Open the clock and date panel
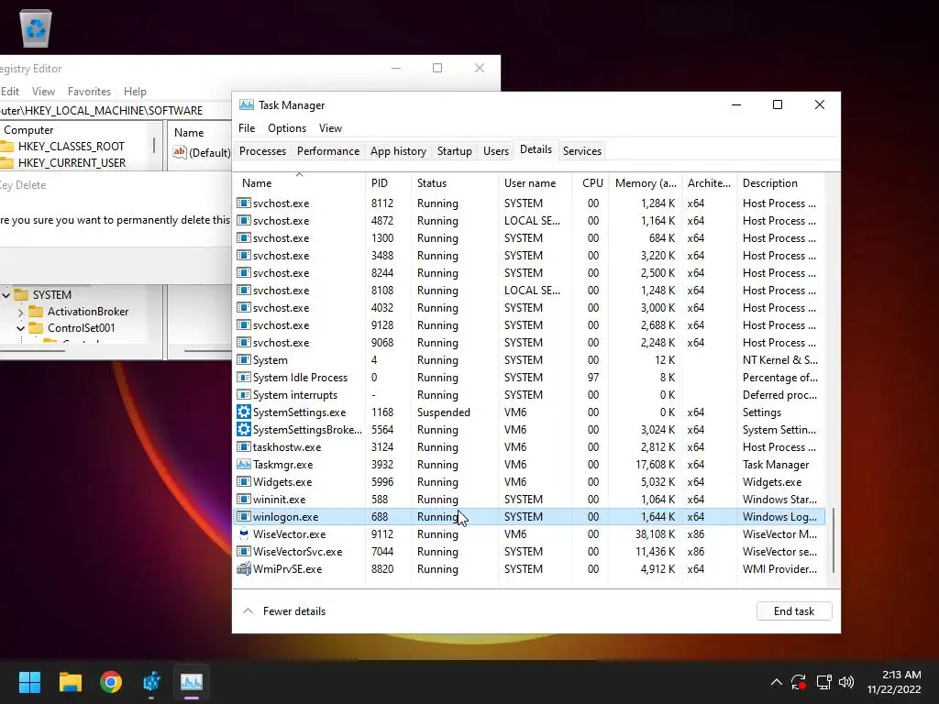This screenshot has height=704, width=939. pos(894,682)
